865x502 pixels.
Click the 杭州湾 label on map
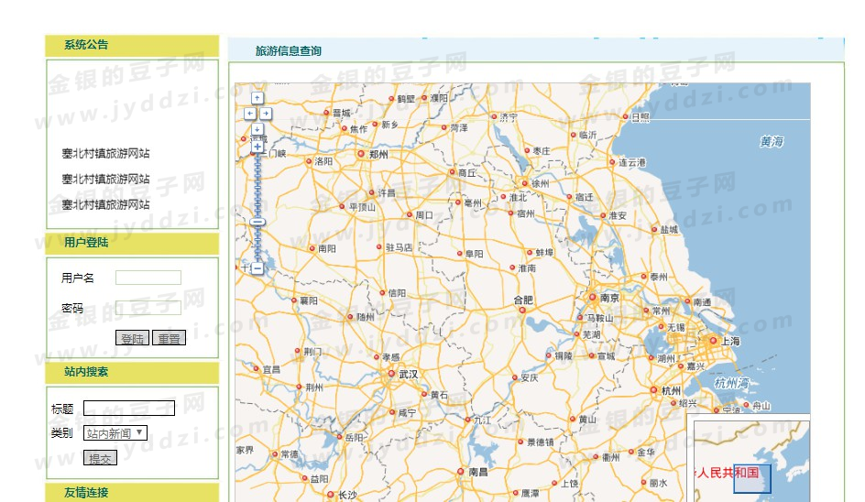pos(731,383)
